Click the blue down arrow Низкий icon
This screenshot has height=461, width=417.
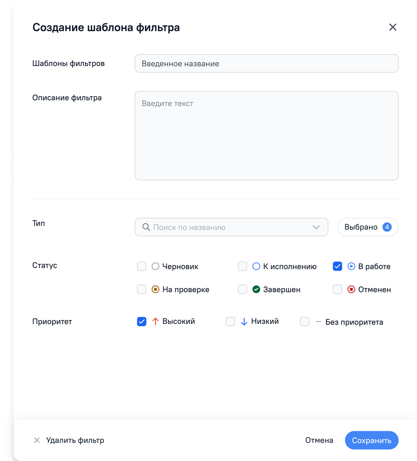pos(244,322)
